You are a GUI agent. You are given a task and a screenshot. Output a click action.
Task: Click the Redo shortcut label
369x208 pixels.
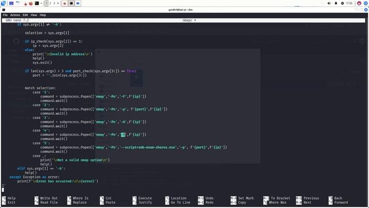point(209,202)
